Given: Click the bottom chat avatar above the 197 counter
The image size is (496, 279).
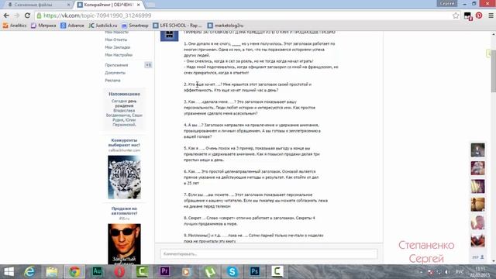Looking at the screenshot, I should (477, 240).
